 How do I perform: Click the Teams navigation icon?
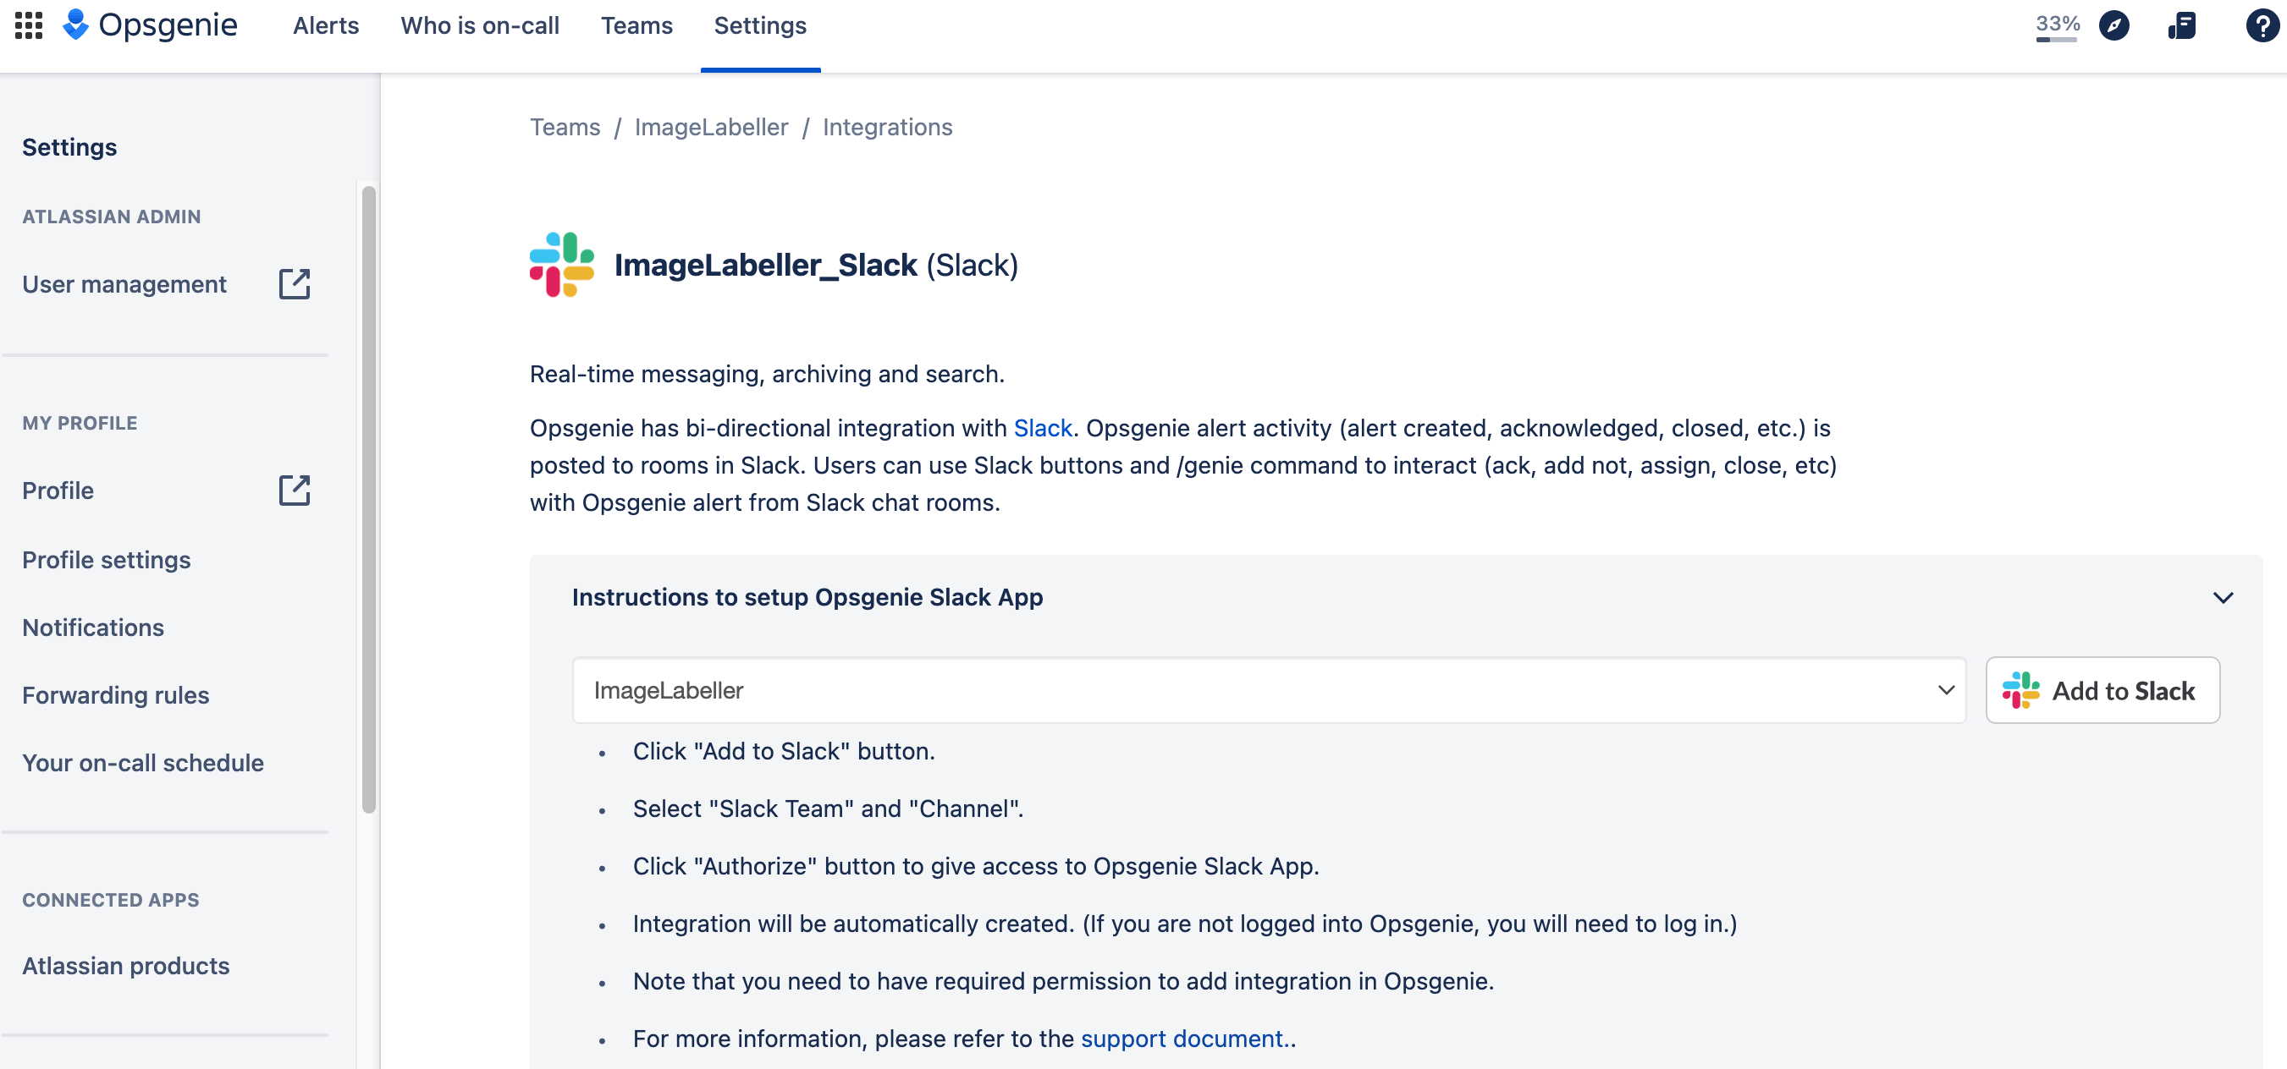pyautogui.click(x=637, y=25)
